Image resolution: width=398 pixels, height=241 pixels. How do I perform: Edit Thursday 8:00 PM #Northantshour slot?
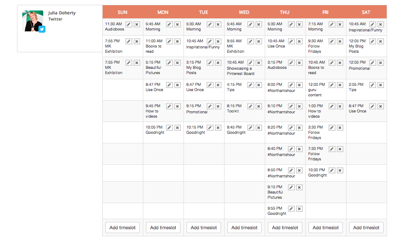[291, 85]
